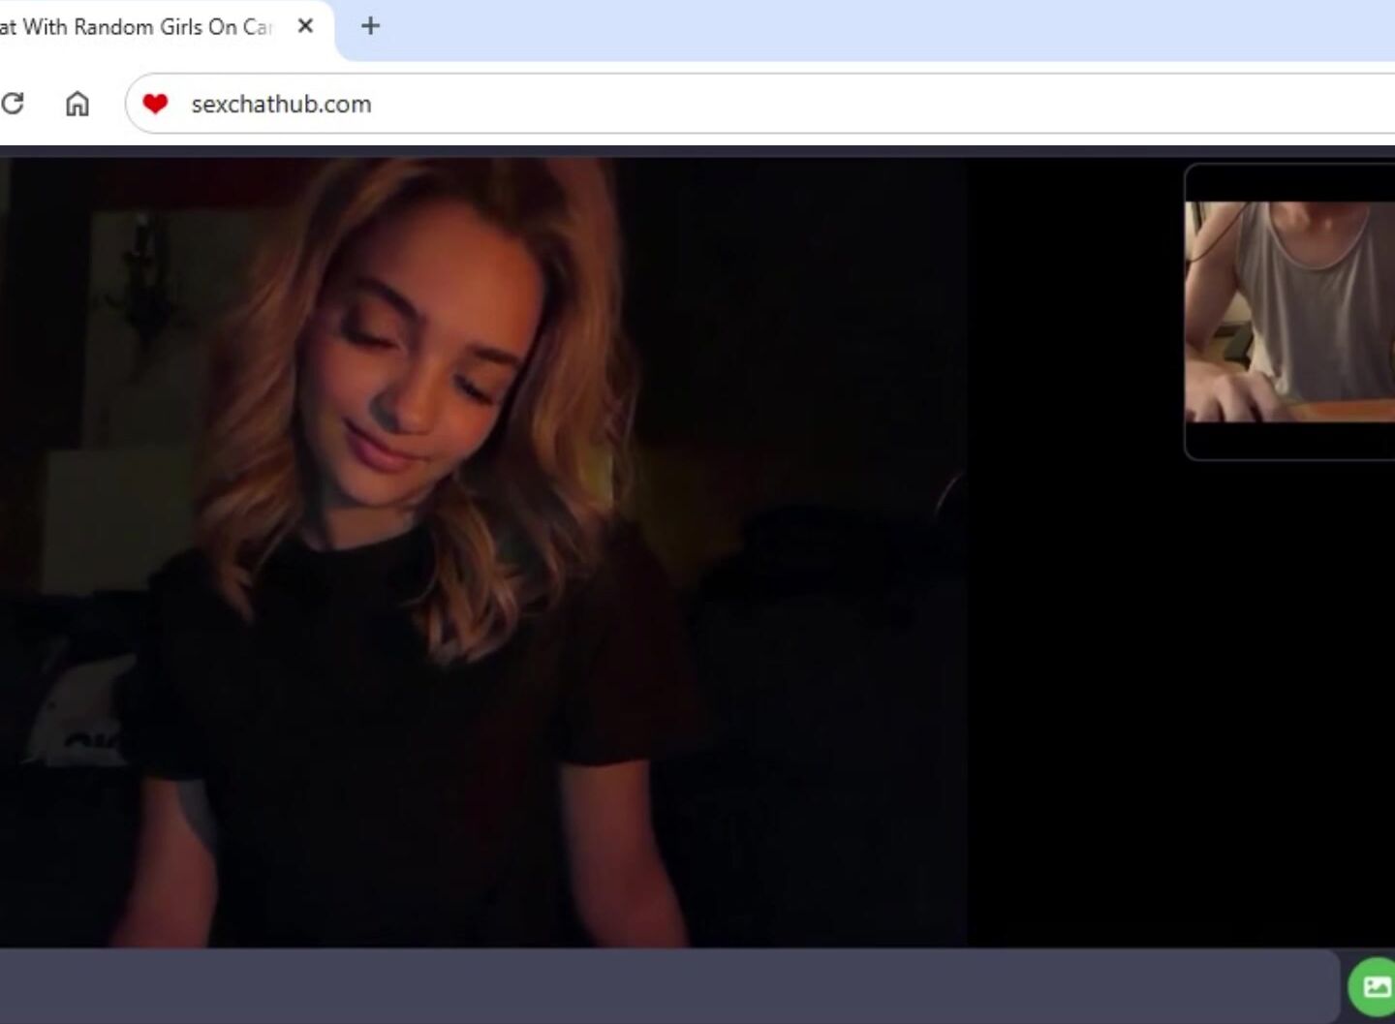
Task: Click the Home icon in the toolbar
Action: pyautogui.click(x=77, y=104)
